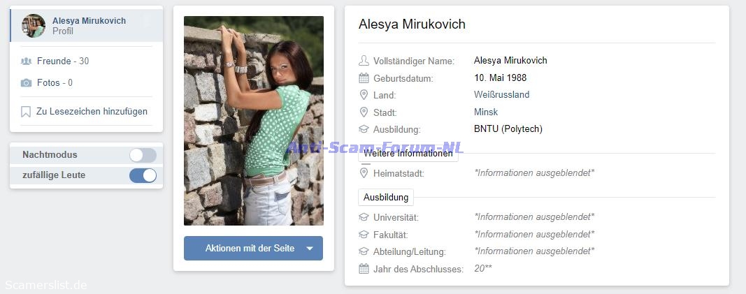Viewport: 746px width, 294px height.
Task: Click Zu Lesezeichen hinzufügen link text
Action: 92,112
